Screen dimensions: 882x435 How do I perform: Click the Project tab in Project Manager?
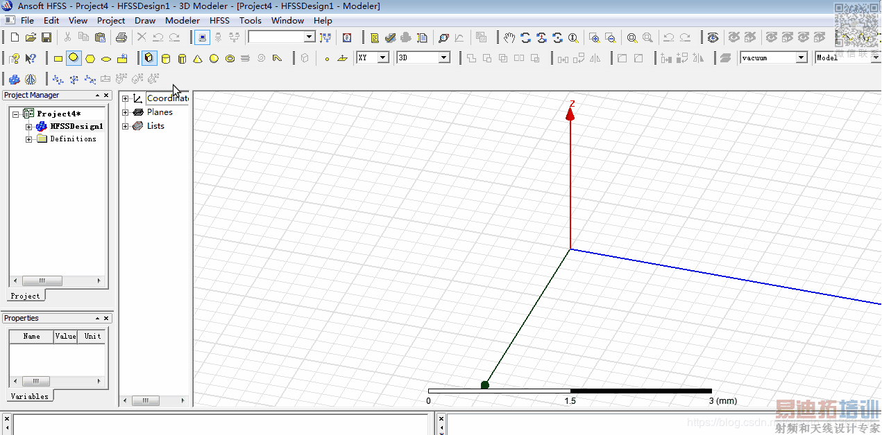click(26, 296)
